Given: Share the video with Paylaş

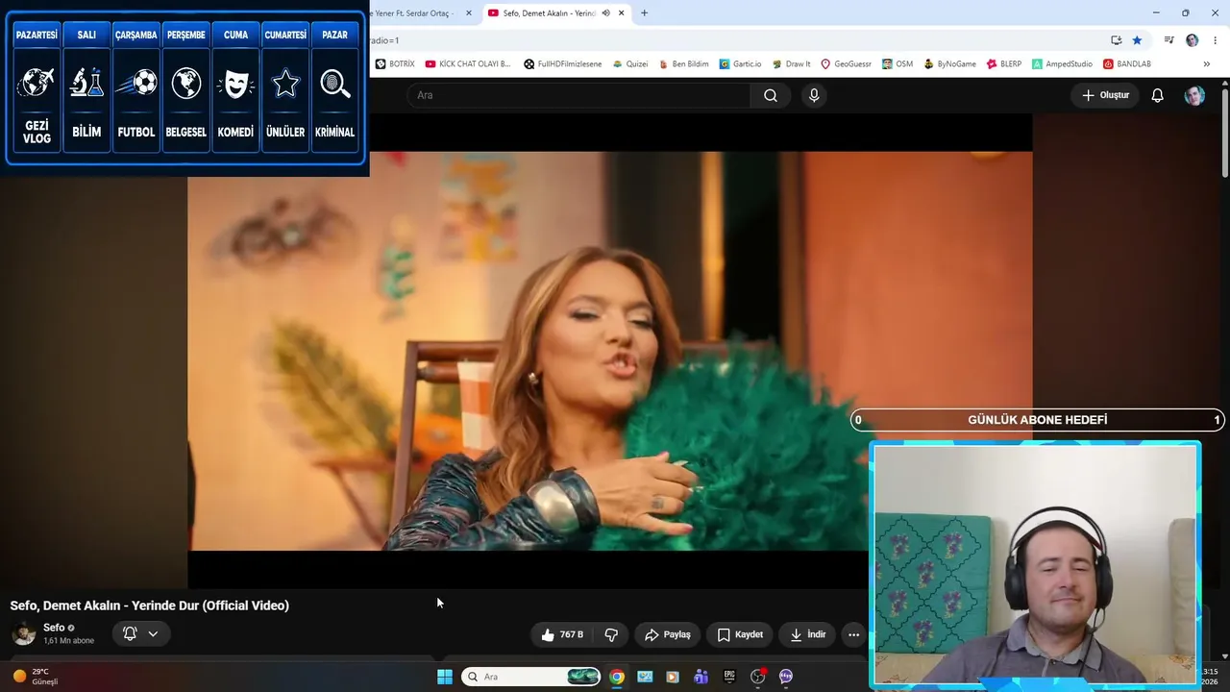Looking at the screenshot, I should (668, 634).
